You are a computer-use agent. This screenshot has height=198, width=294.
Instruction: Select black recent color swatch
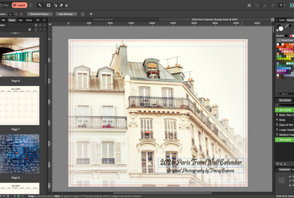pos(286,36)
